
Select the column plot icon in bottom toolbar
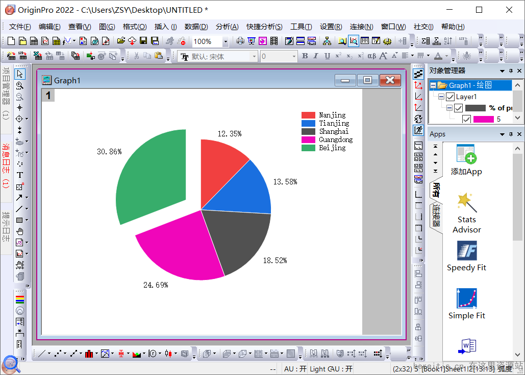click(89, 354)
